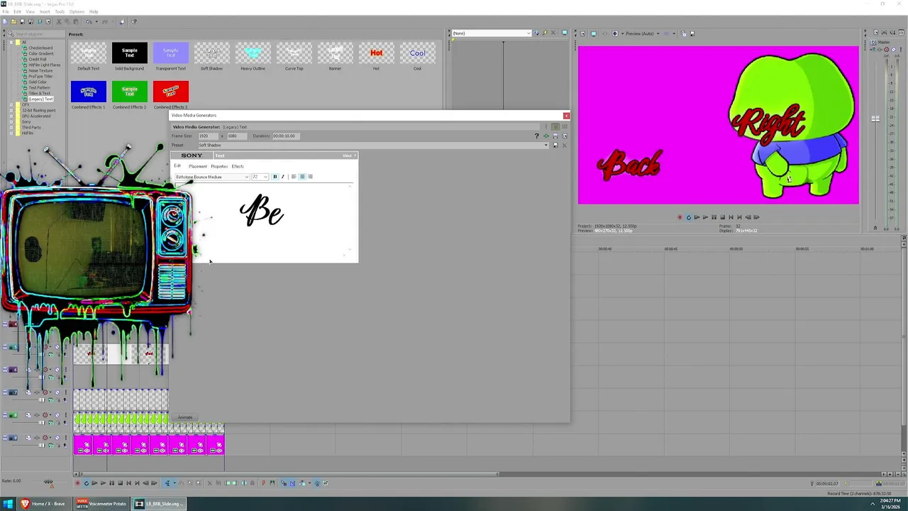The height and width of the screenshot is (511, 908).
Task: Center align text in Text generator
Action: tap(302, 177)
